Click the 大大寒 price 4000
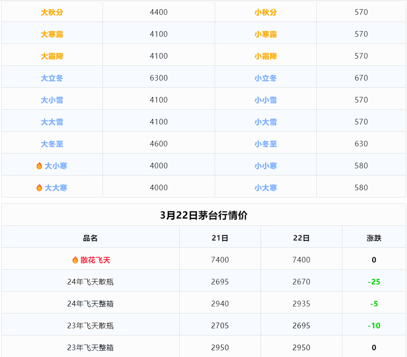 tap(158, 187)
